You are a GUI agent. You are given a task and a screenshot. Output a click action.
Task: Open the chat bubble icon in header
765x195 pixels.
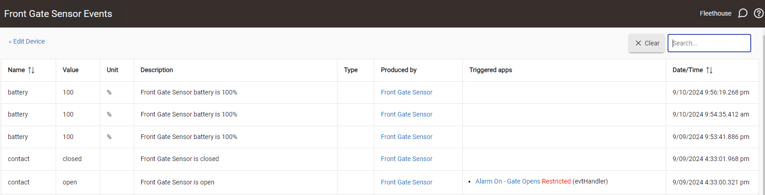742,13
